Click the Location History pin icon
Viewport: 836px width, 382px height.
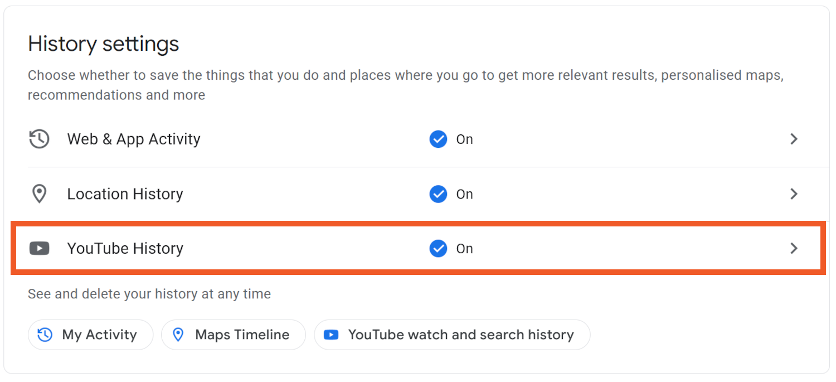point(39,194)
